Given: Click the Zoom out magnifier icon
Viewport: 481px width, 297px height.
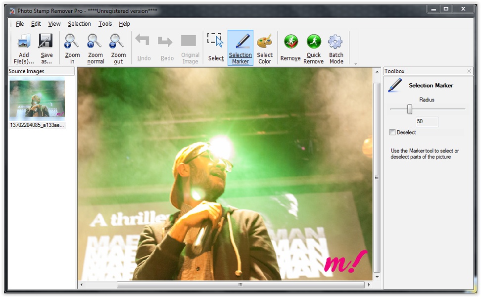Looking at the screenshot, I should click(118, 42).
